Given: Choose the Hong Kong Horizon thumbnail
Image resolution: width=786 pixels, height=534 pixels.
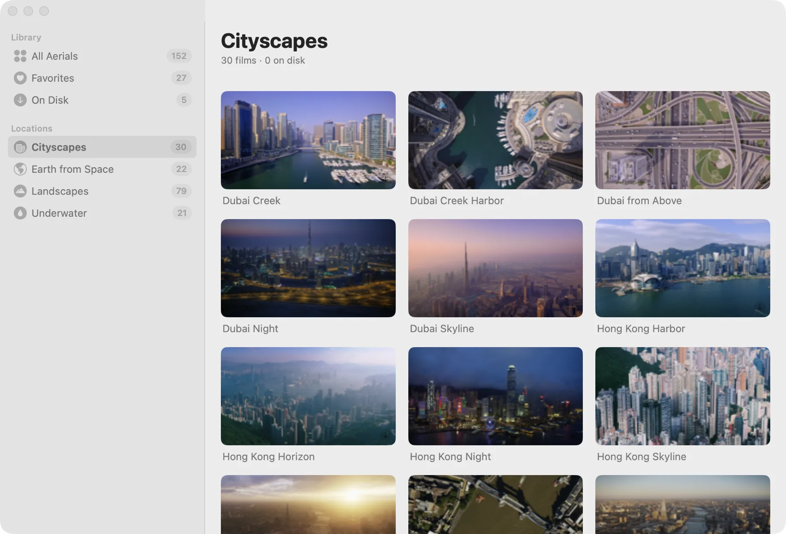Looking at the screenshot, I should [308, 396].
